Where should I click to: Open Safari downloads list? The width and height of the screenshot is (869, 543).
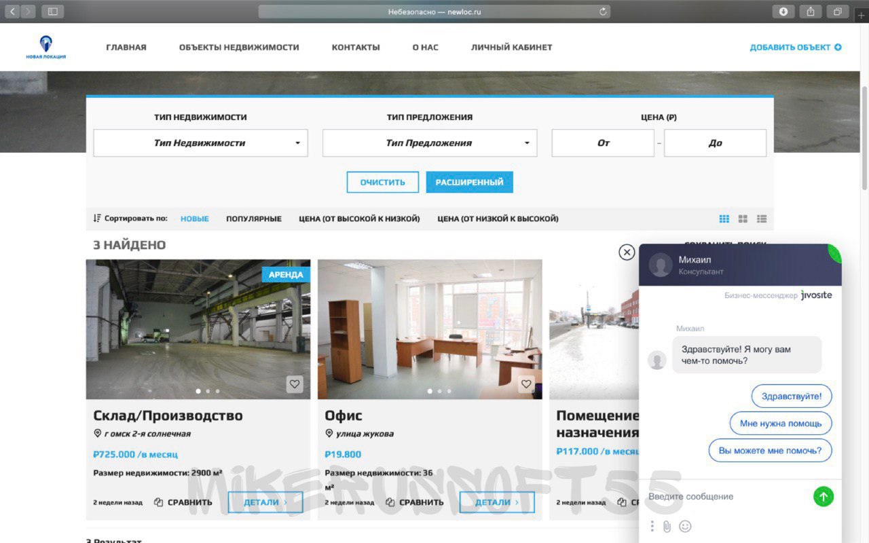(x=783, y=12)
